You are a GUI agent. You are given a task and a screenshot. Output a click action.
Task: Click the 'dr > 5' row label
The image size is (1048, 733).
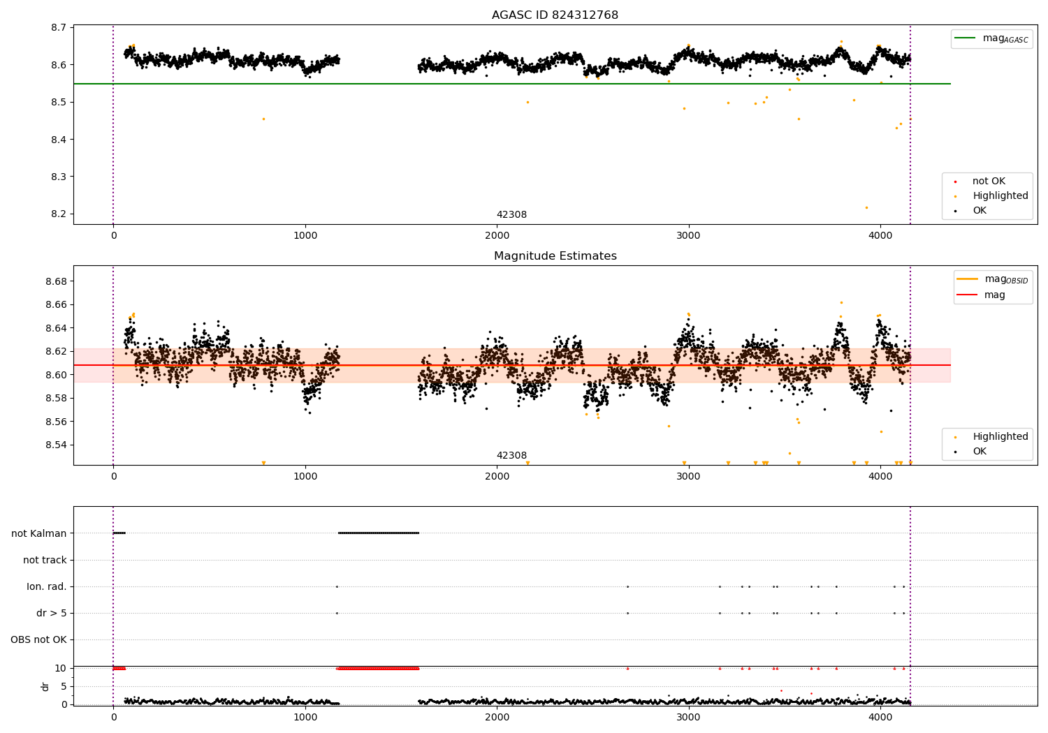[52, 613]
